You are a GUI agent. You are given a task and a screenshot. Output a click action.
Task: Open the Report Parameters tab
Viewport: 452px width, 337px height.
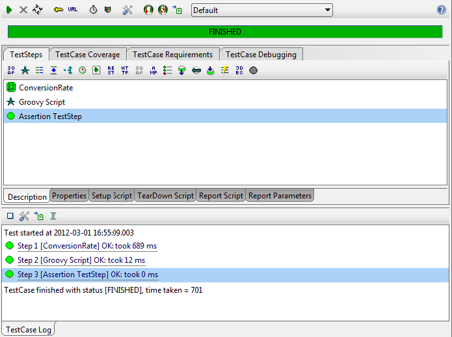(280, 195)
